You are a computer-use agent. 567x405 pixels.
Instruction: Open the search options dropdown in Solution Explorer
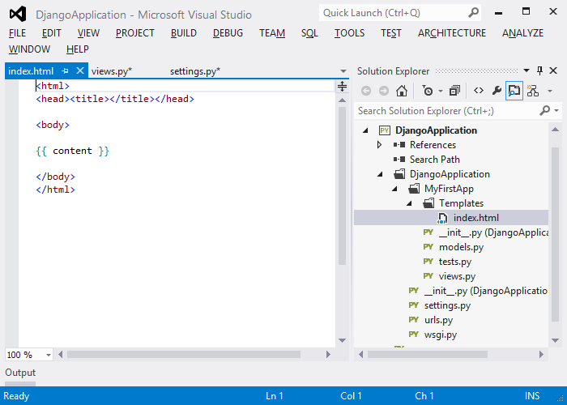[x=557, y=111]
